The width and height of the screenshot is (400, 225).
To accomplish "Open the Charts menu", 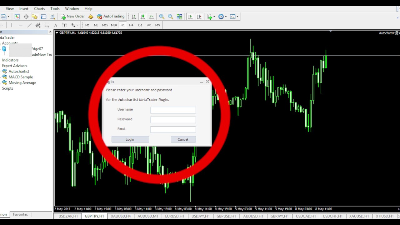I will [39, 8].
